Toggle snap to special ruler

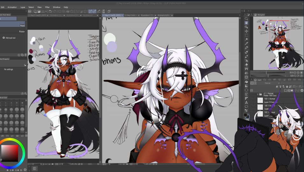(x=95, y=11)
